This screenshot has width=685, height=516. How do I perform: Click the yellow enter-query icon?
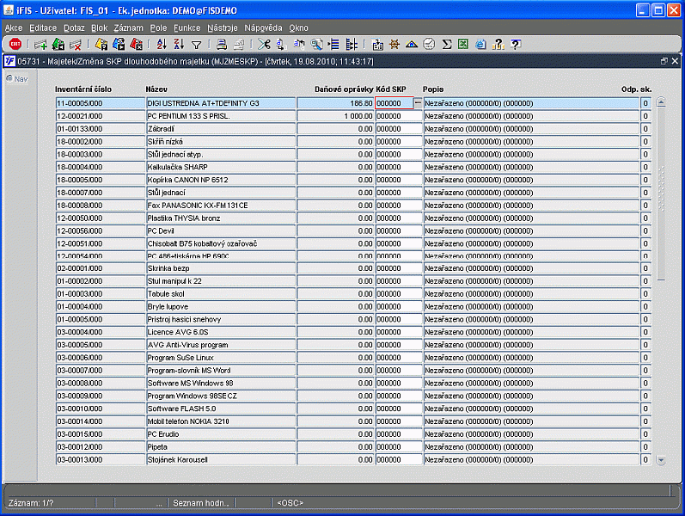coord(101,44)
